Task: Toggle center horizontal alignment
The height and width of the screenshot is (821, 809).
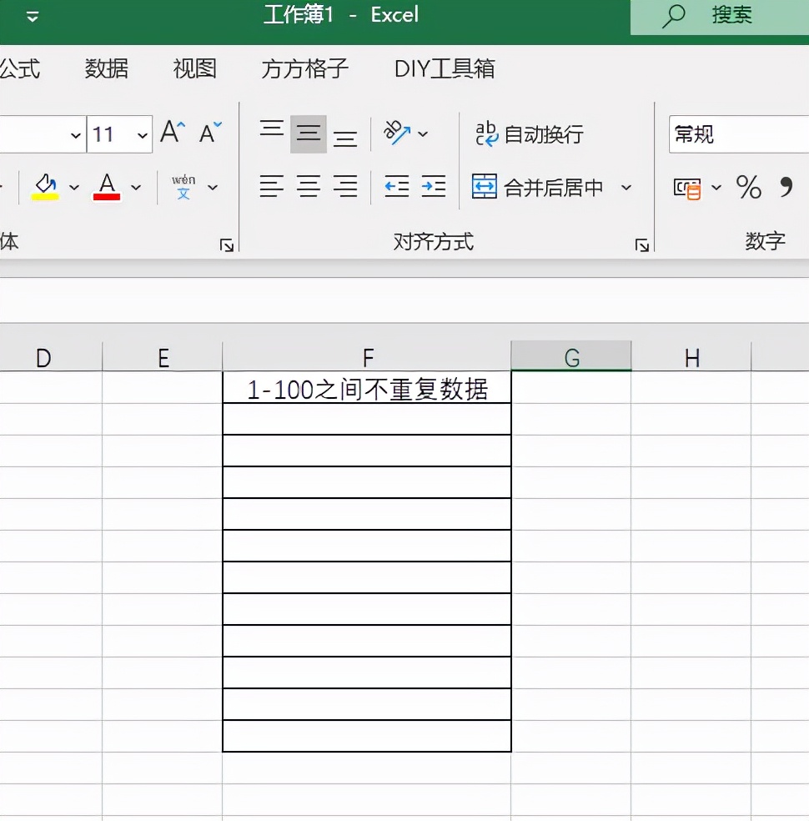Action: pyautogui.click(x=308, y=187)
